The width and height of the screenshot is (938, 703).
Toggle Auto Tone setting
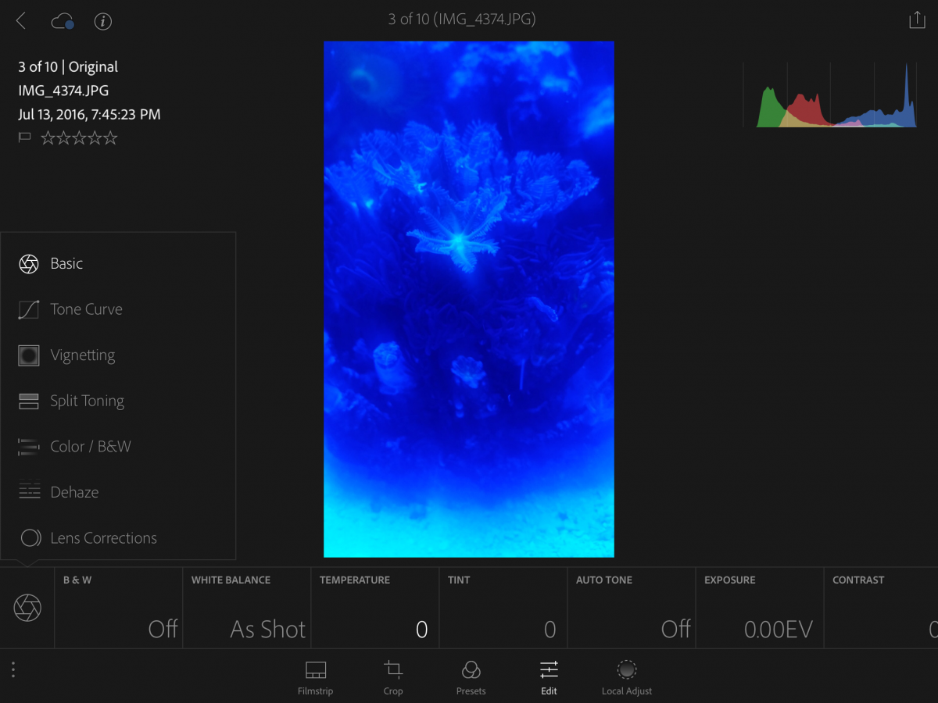[x=632, y=608]
